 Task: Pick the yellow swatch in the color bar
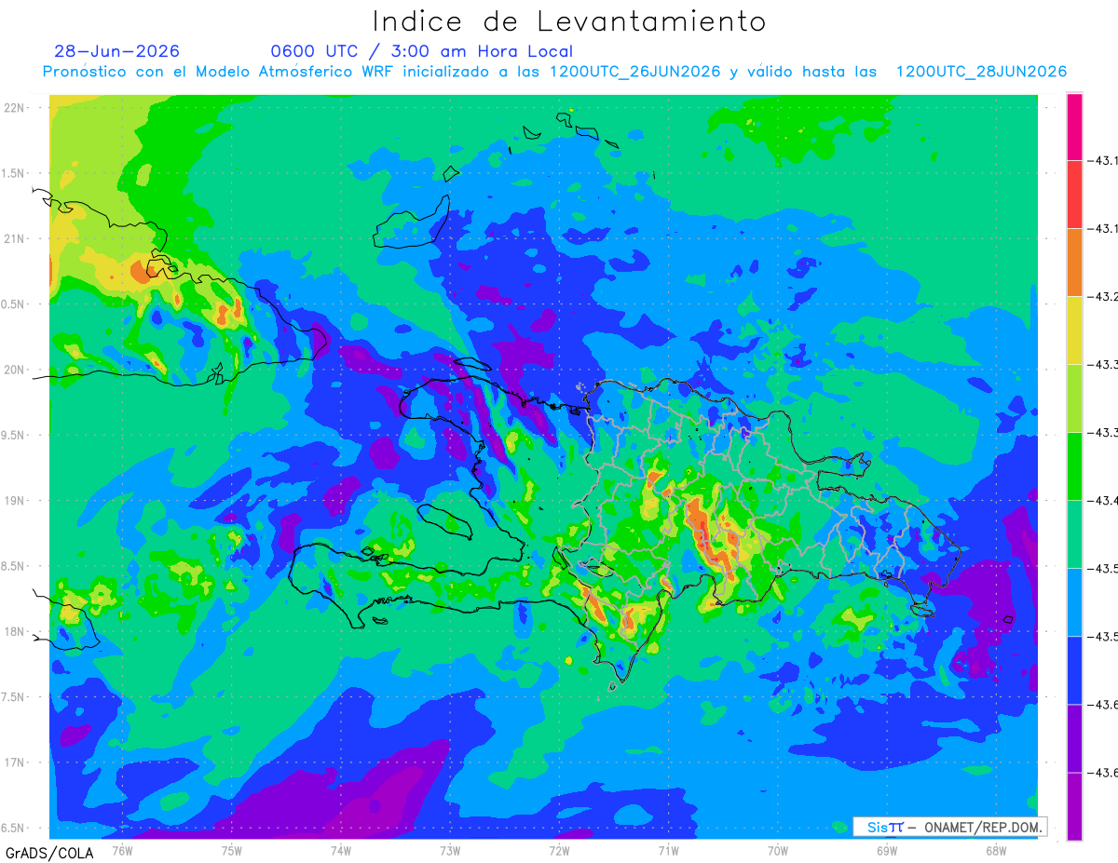click(1074, 330)
